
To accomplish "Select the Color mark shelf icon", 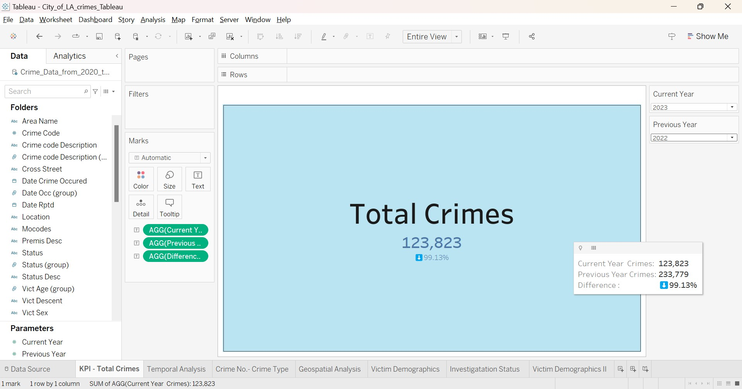I will (141, 178).
